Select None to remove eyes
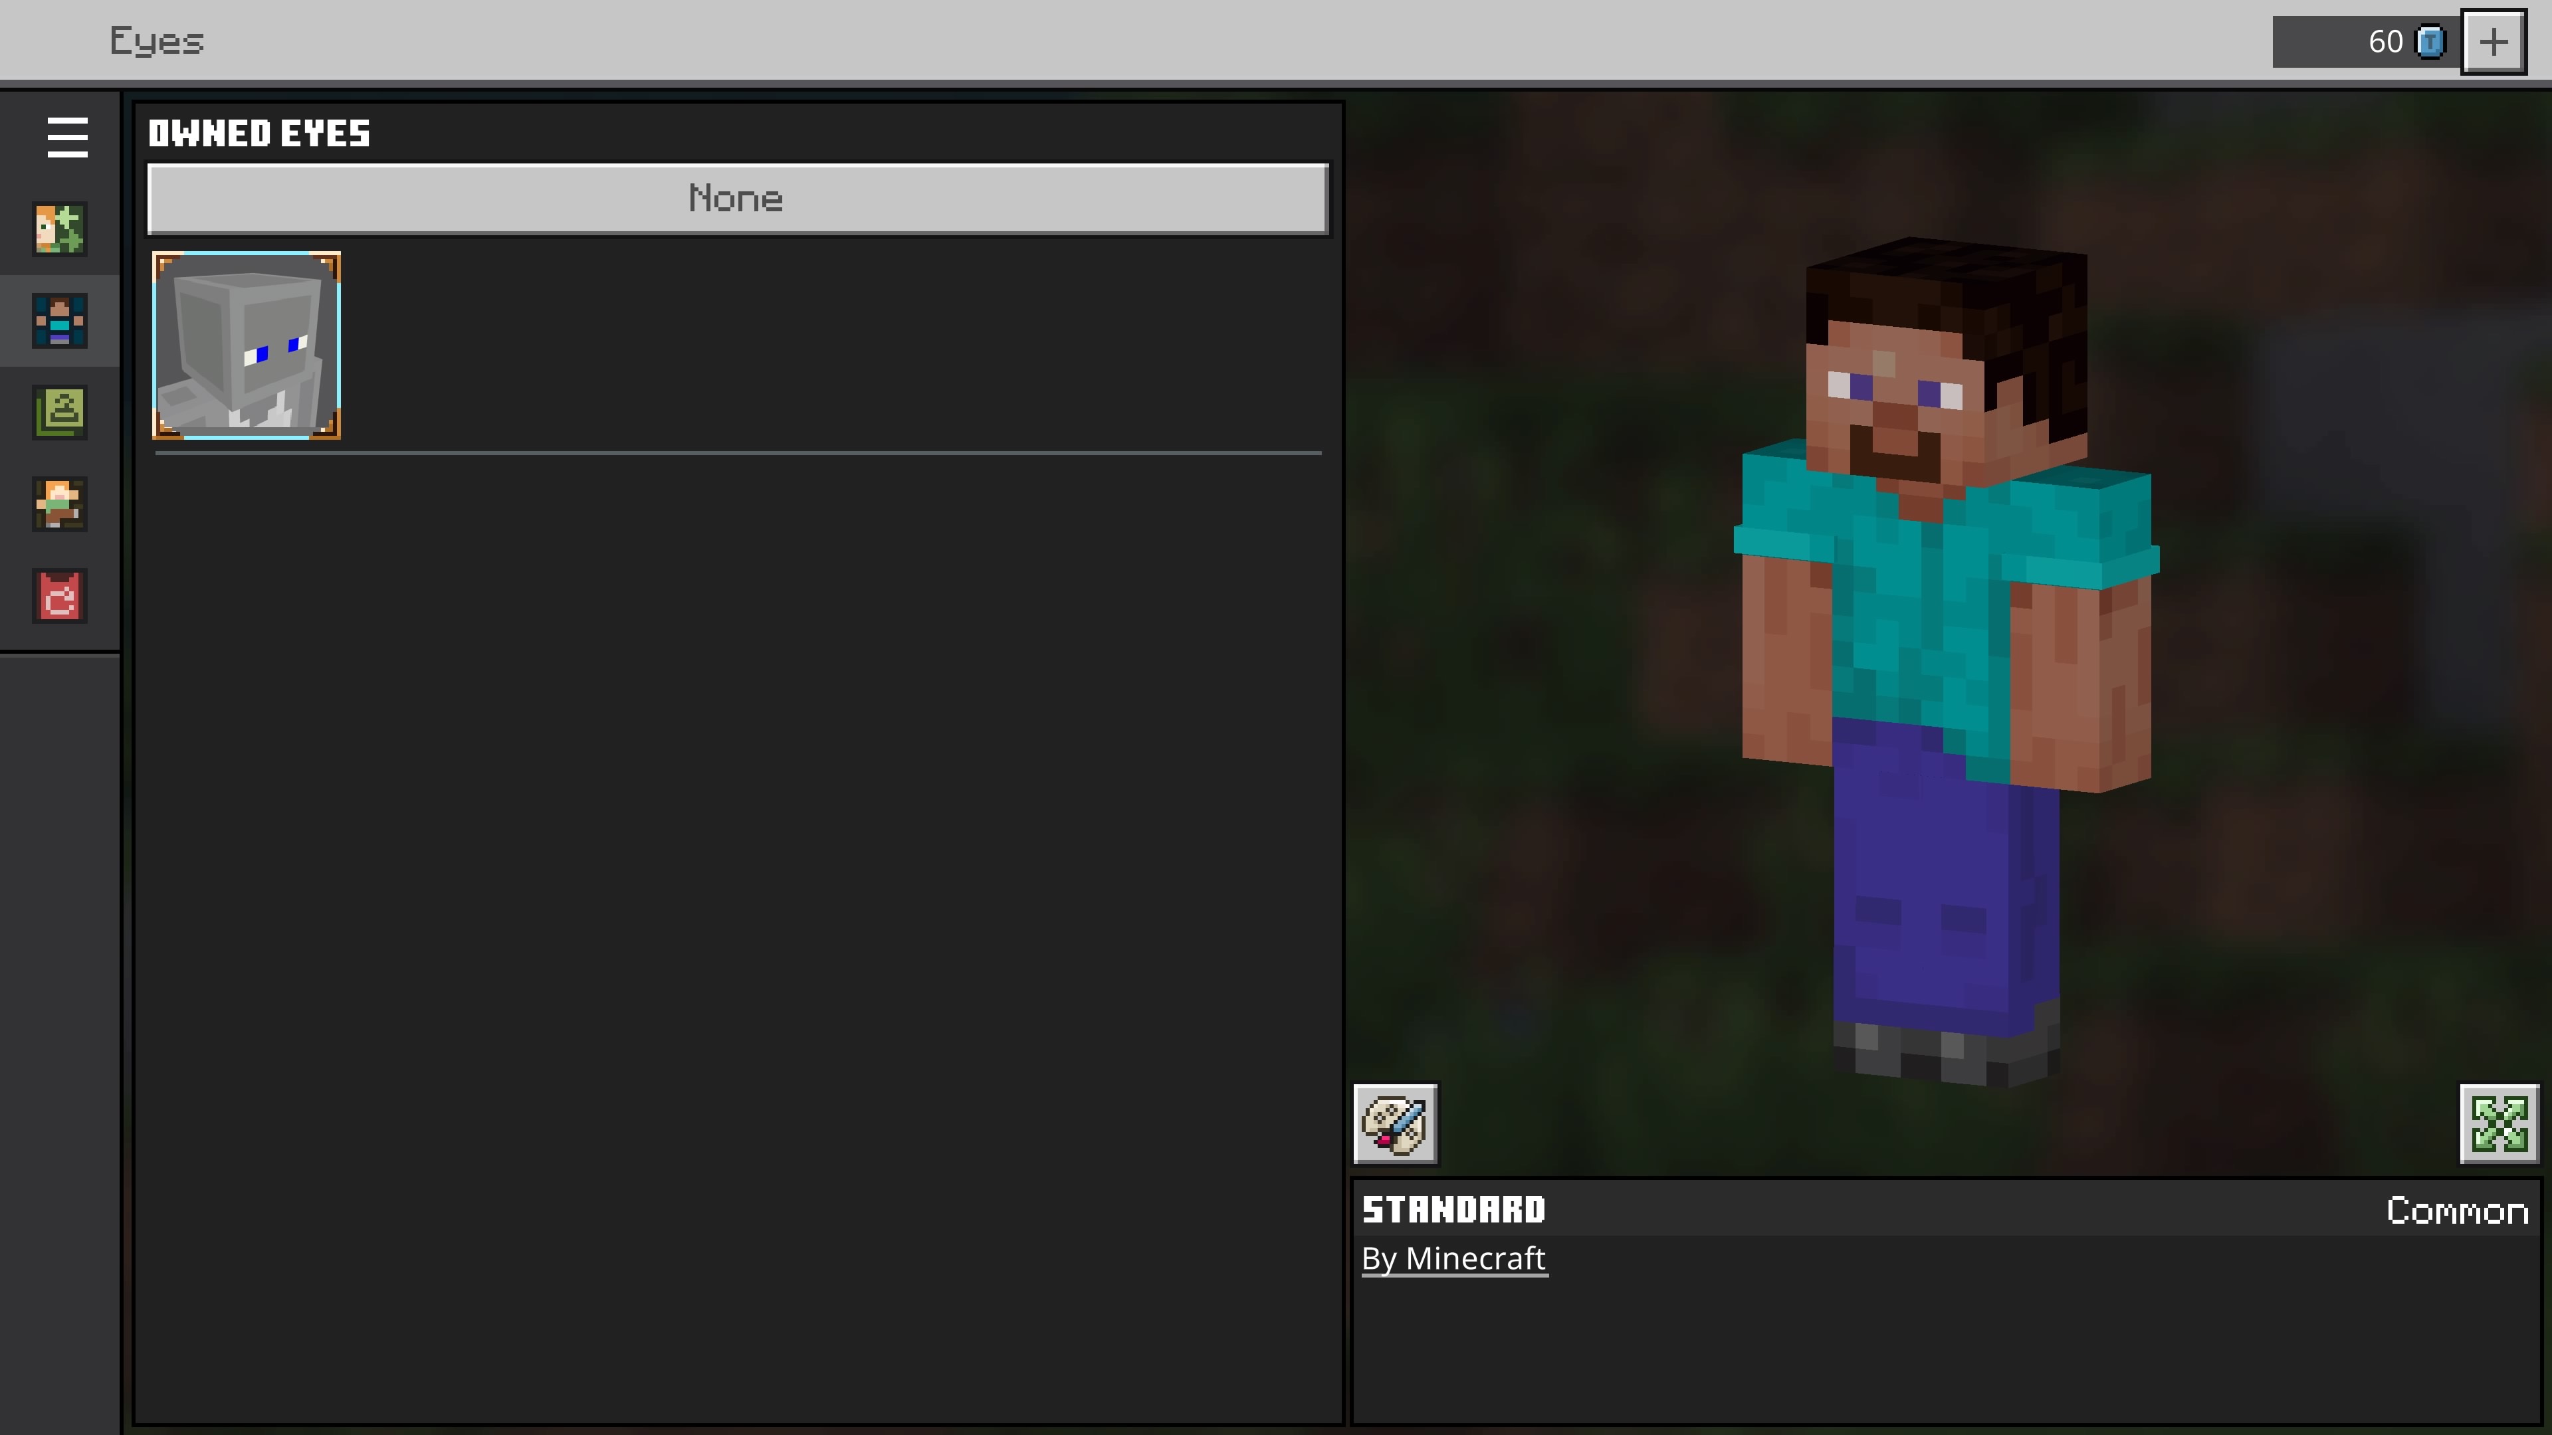The width and height of the screenshot is (2552, 1435). point(737,199)
